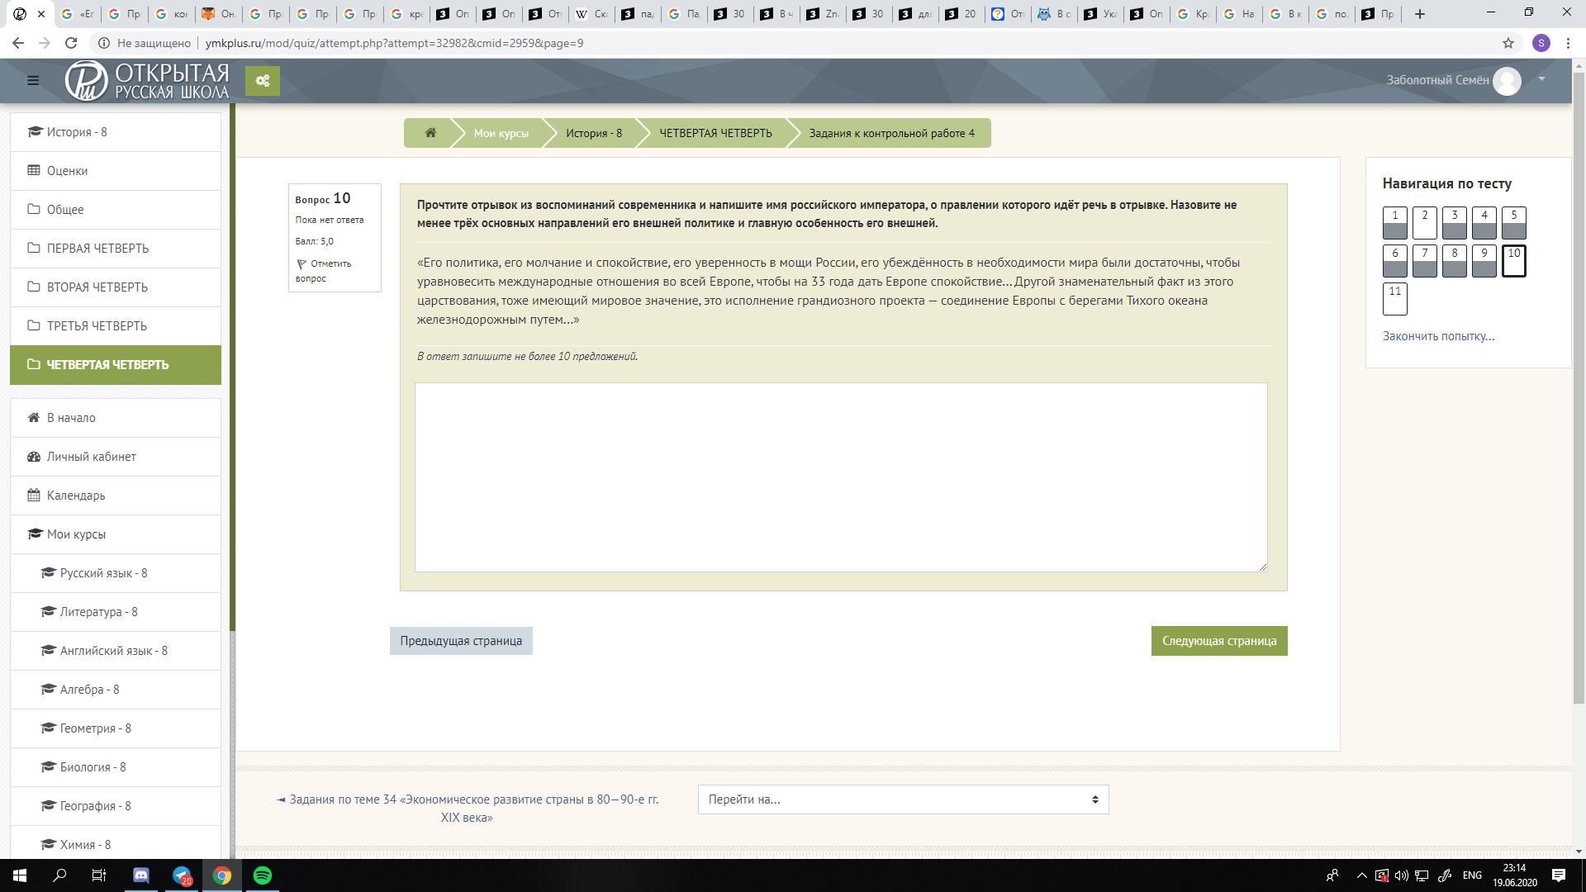Click the "Закончить попытку..." link

(x=1438, y=336)
